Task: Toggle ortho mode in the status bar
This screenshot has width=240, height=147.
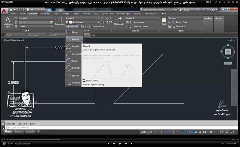Action: click(x=162, y=132)
